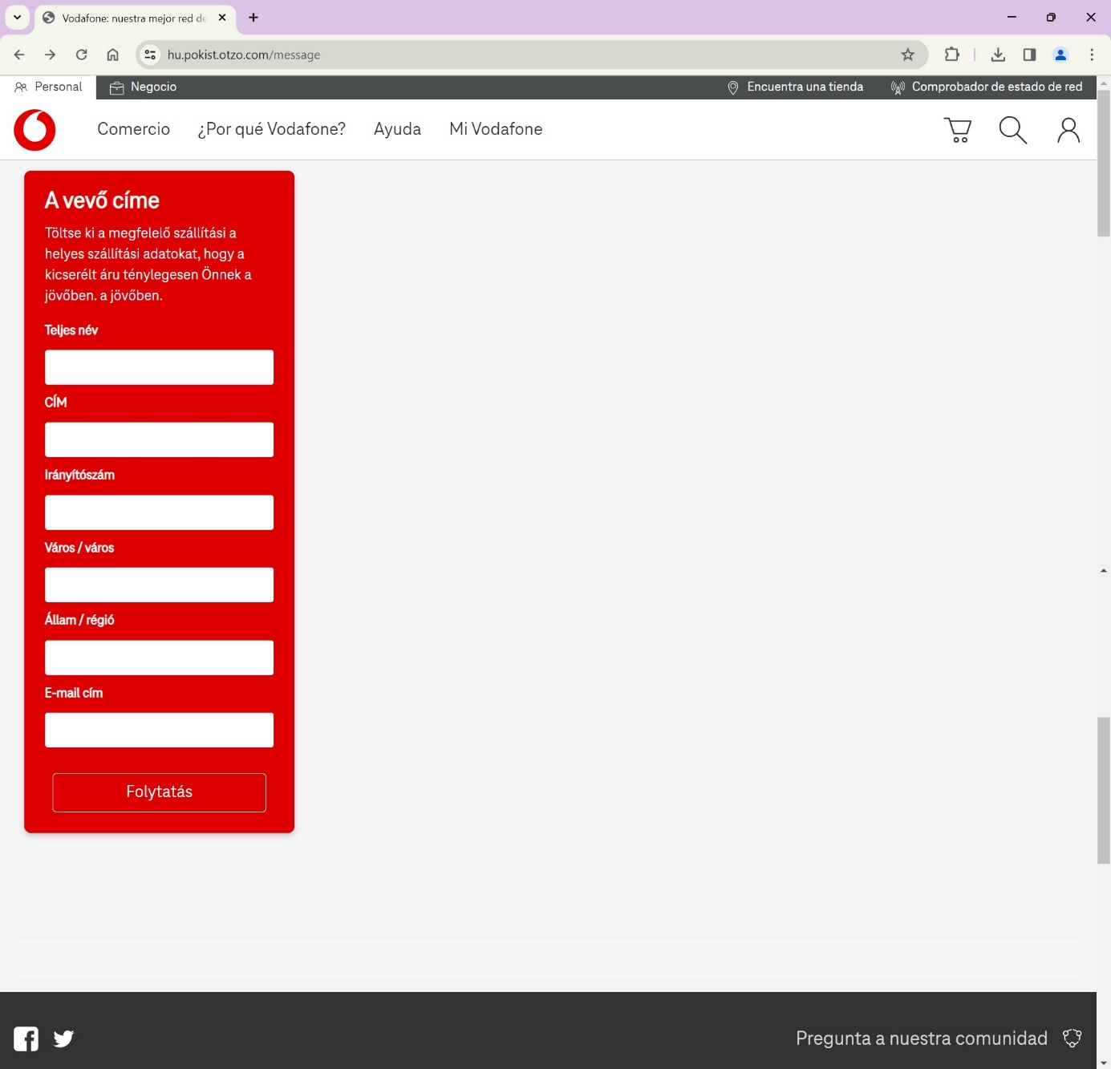1111x1069 pixels.
Task: Open the shopping cart icon
Action: pos(958,130)
